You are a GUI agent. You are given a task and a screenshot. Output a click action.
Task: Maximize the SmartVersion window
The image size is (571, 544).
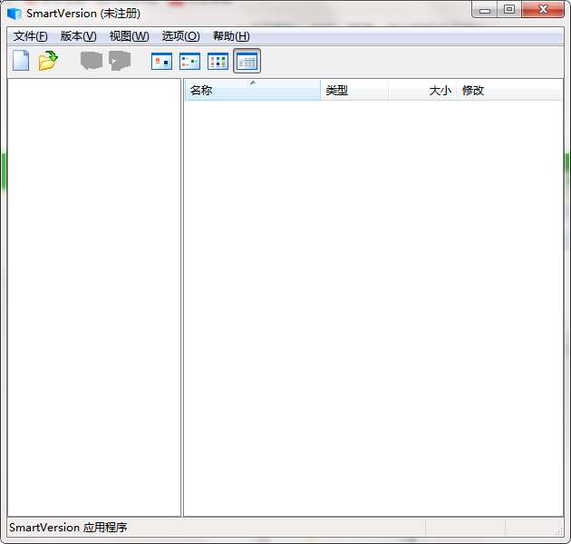(509, 10)
